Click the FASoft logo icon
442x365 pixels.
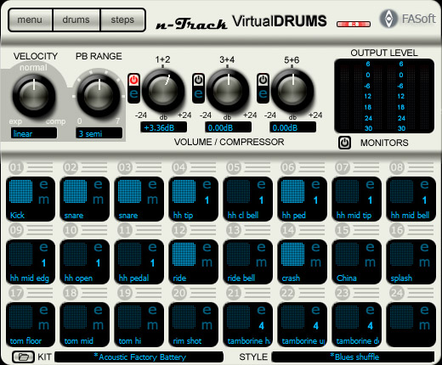coord(388,19)
